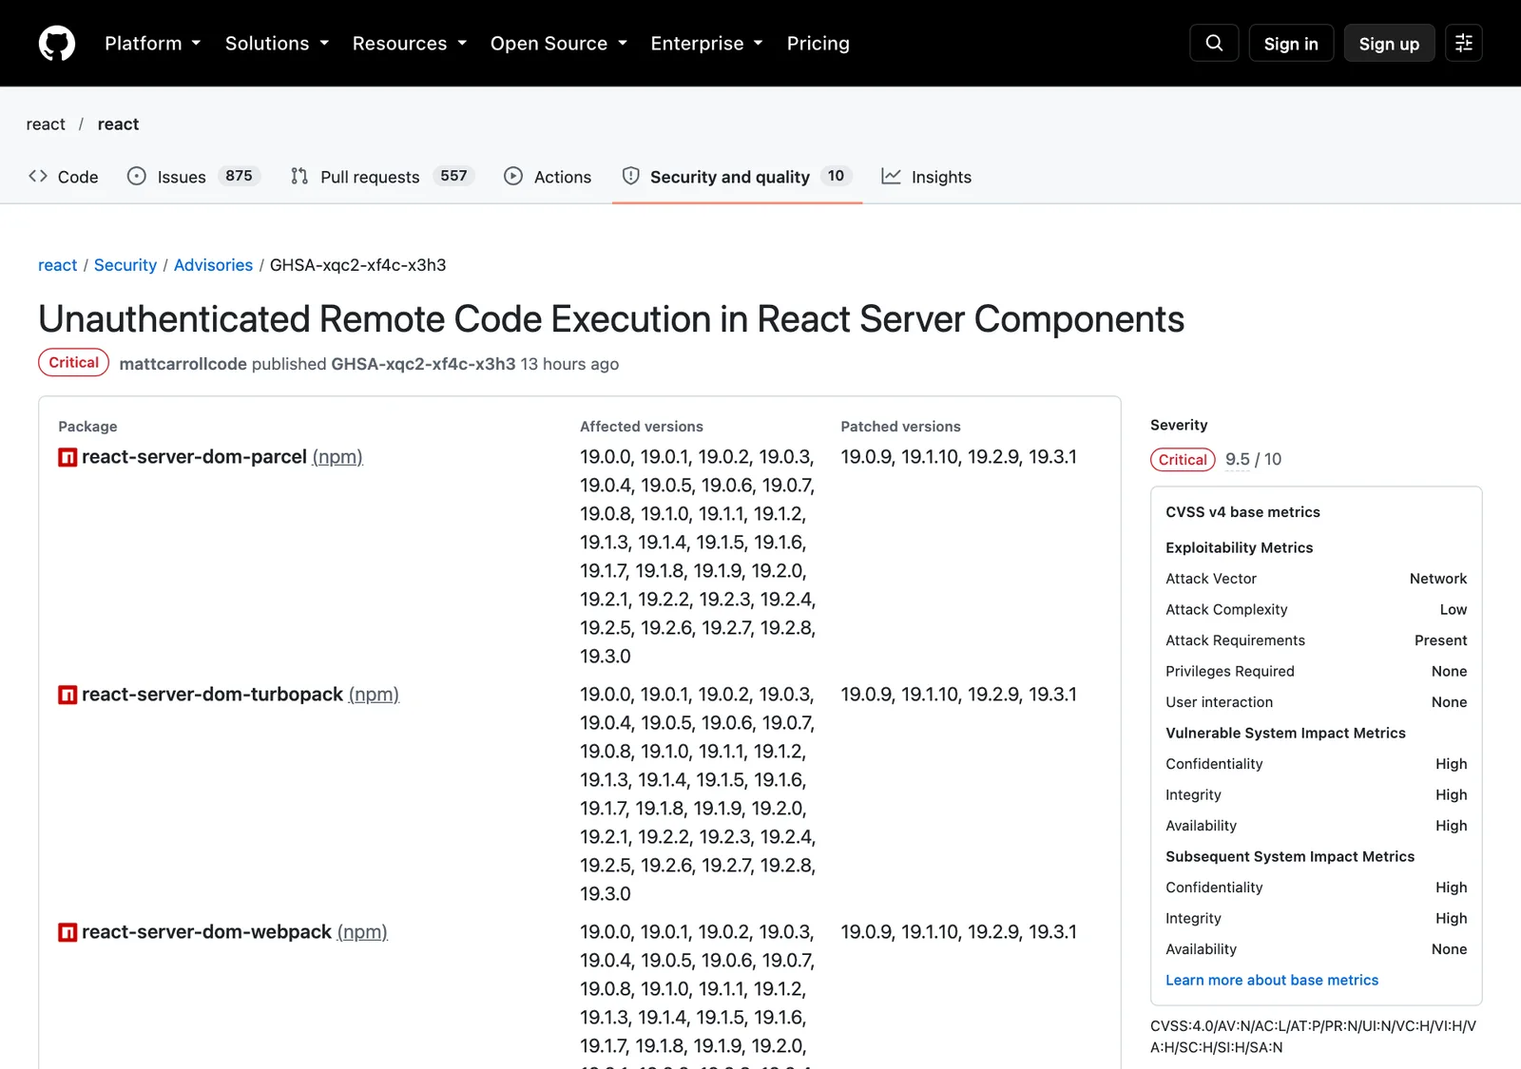Click the User interaction metric label
1521x1069 pixels.
pos(1219,702)
